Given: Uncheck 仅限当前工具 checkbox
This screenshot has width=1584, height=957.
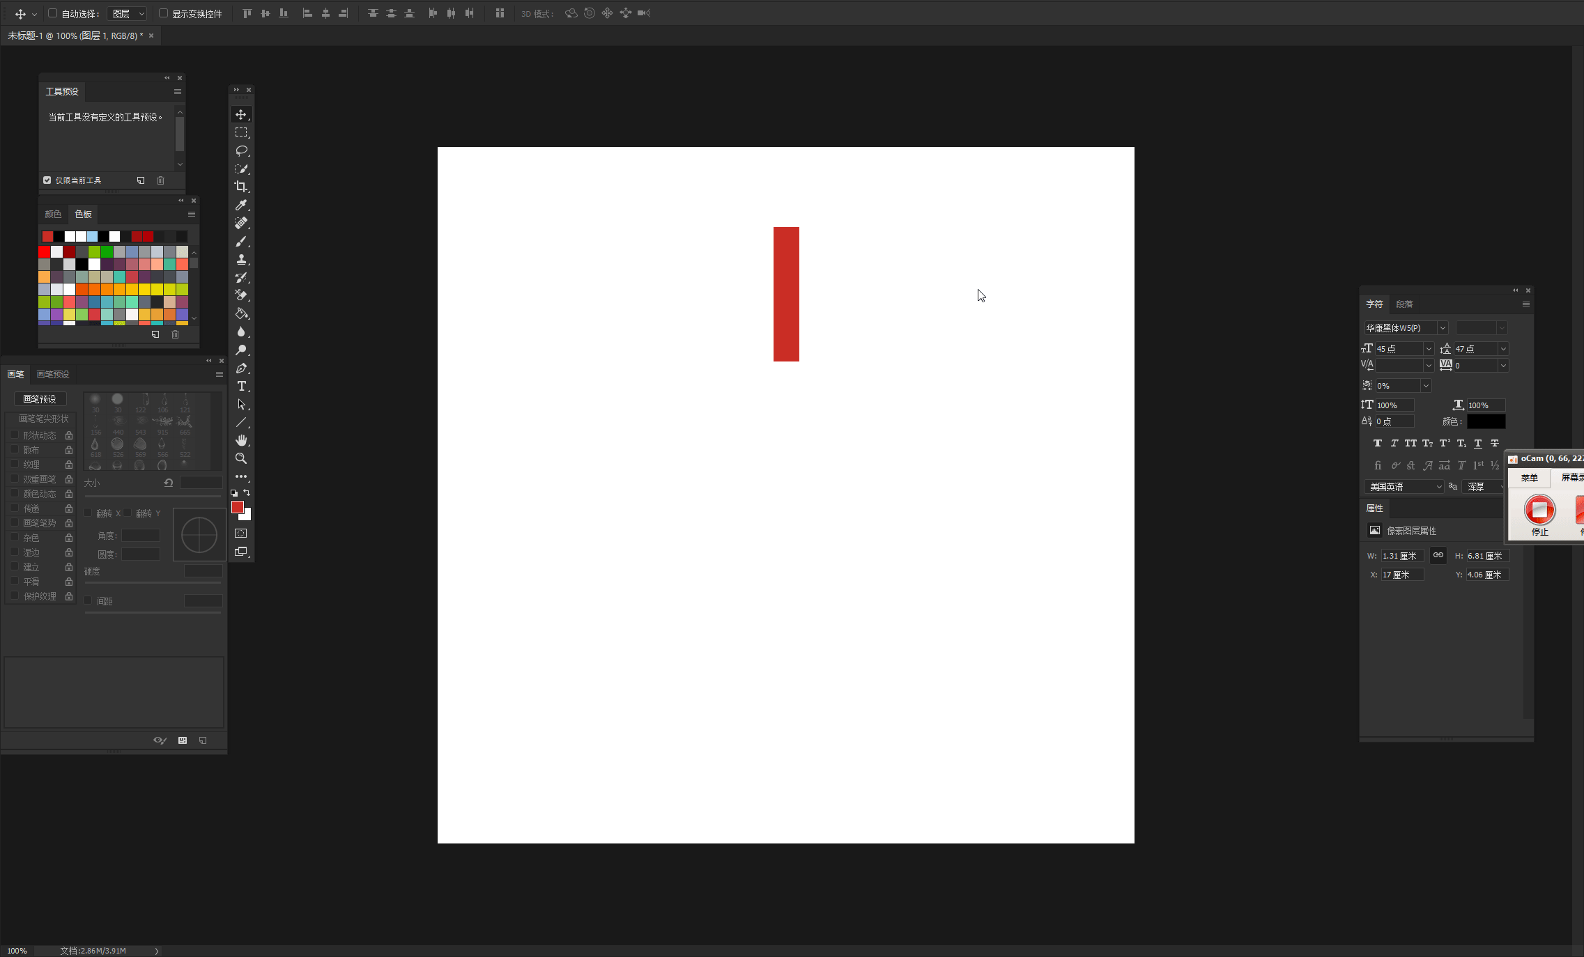Looking at the screenshot, I should [x=47, y=180].
